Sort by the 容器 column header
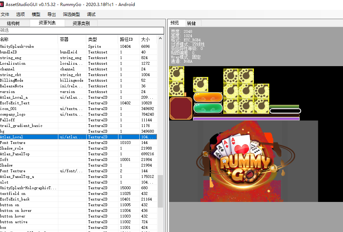This screenshot has height=232, width=343. click(72, 39)
